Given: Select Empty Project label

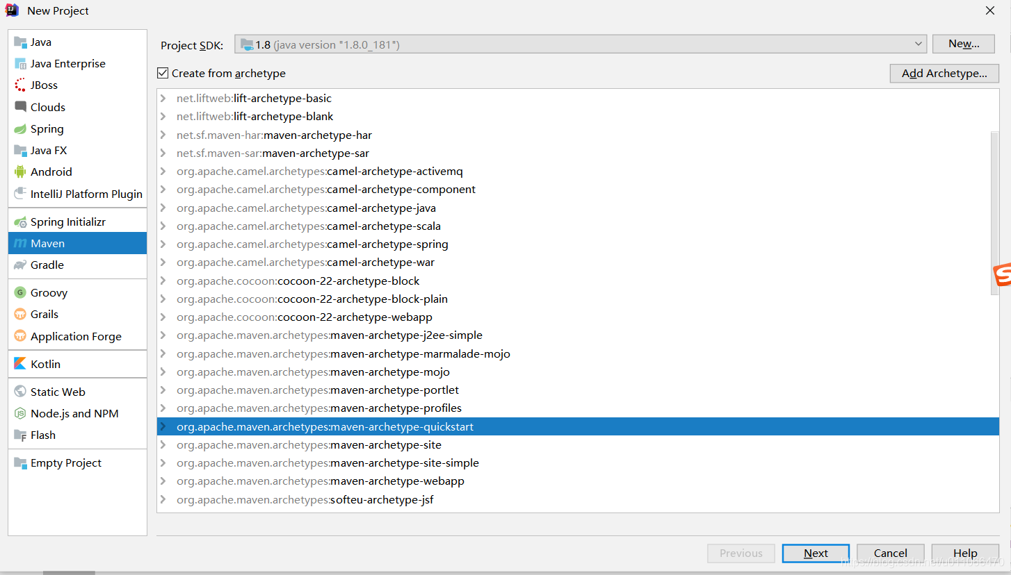Looking at the screenshot, I should (x=66, y=463).
